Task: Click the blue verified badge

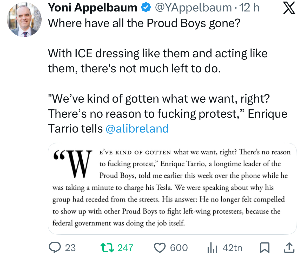Action: pyautogui.click(x=146, y=8)
